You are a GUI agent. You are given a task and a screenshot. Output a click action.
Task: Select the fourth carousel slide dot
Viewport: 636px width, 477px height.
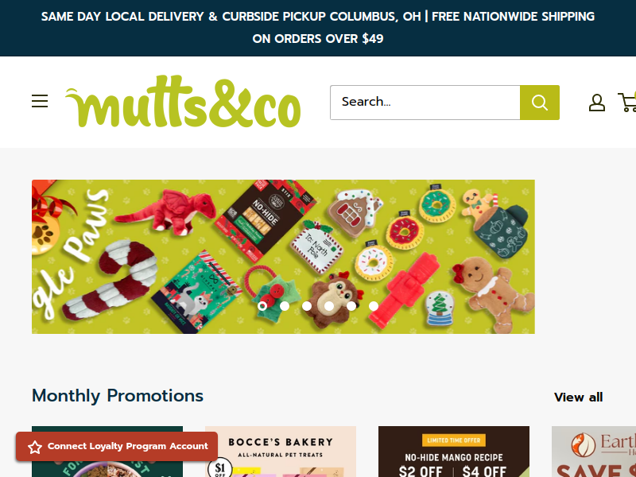click(329, 306)
